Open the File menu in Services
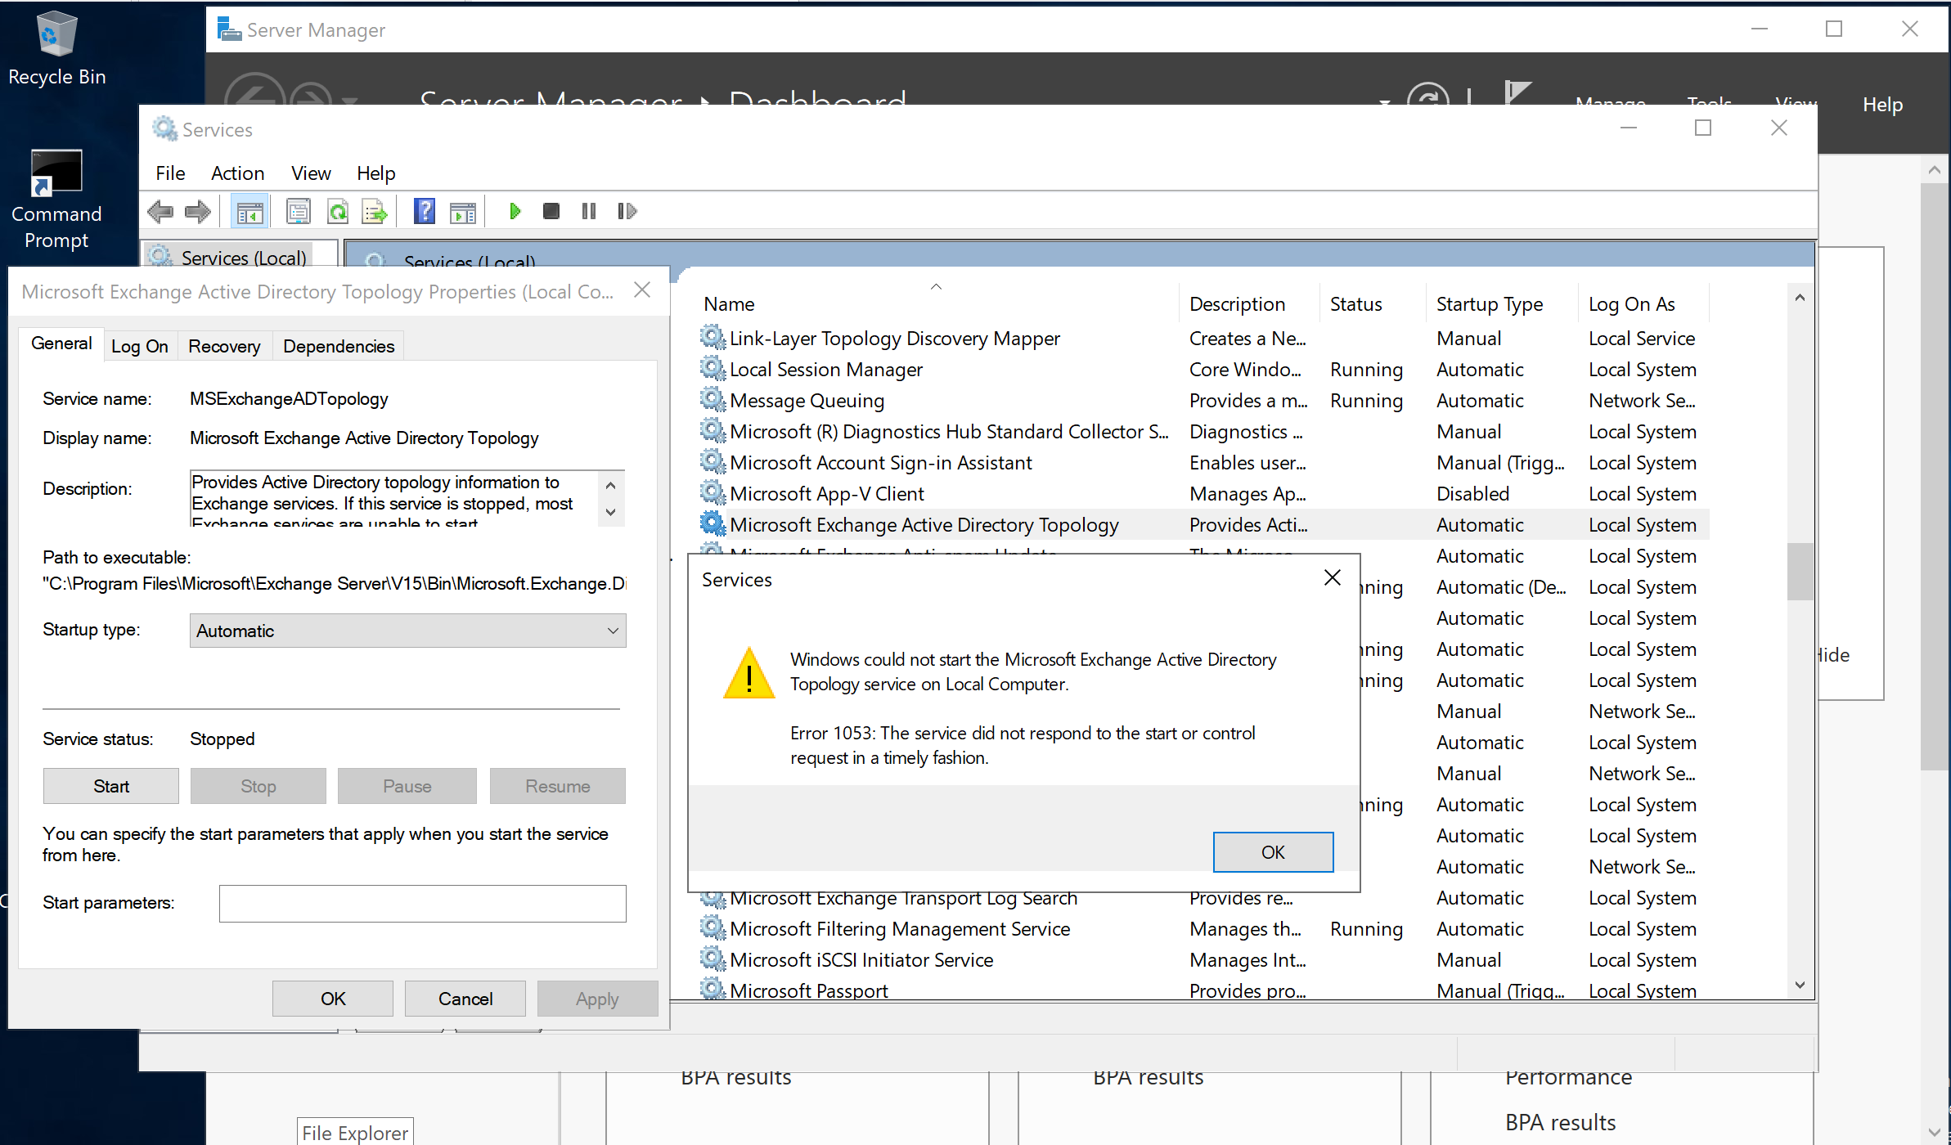The width and height of the screenshot is (1951, 1145). [170, 173]
